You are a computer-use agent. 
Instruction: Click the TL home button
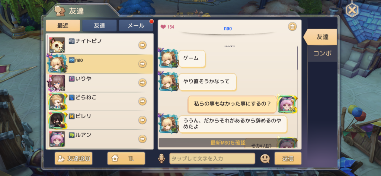(x=126, y=159)
